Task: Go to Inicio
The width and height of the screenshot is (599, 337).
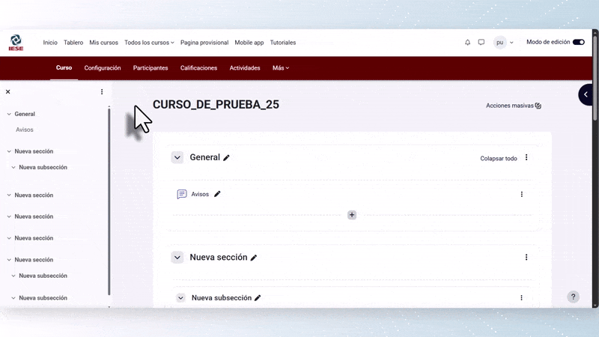Action: click(x=50, y=43)
